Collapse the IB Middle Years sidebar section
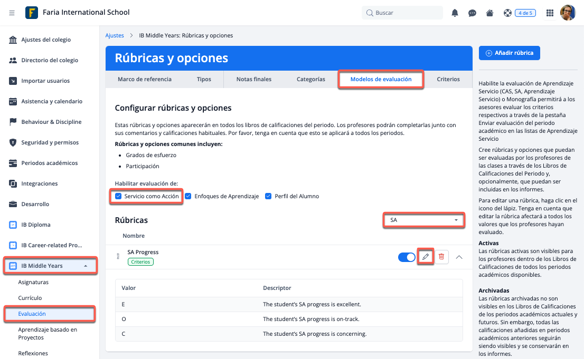 (86, 266)
